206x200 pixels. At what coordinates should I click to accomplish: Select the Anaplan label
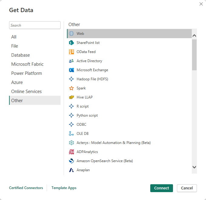[x=83, y=170]
